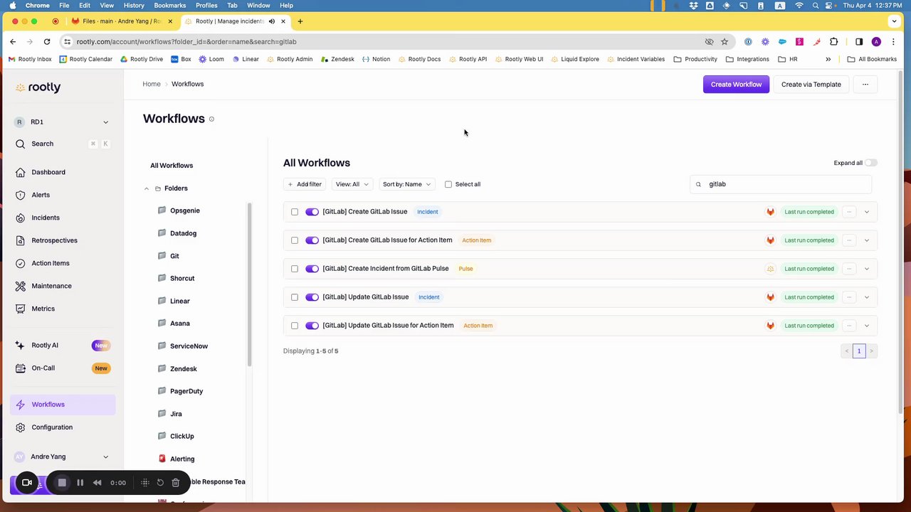Open the Bookmarks menu in the menu bar
911x512 pixels.
click(x=170, y=6)
